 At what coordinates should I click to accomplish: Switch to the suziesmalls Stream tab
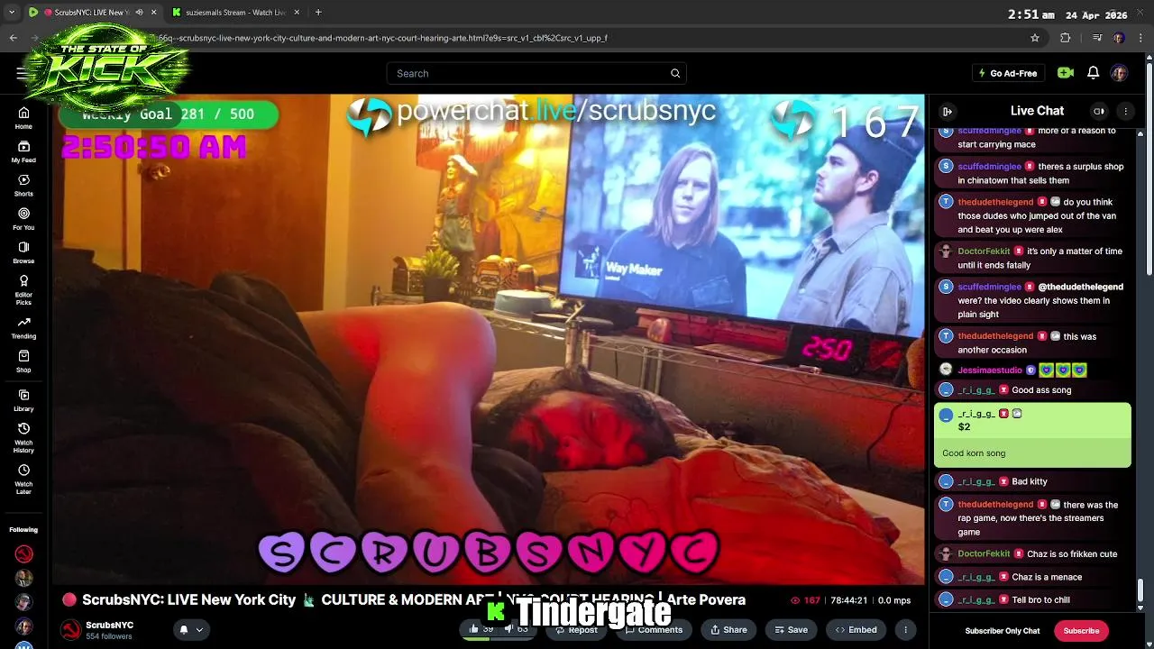(x=236, y=13)
